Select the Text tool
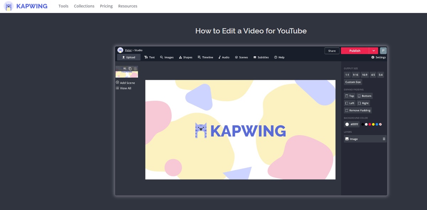 149,57
